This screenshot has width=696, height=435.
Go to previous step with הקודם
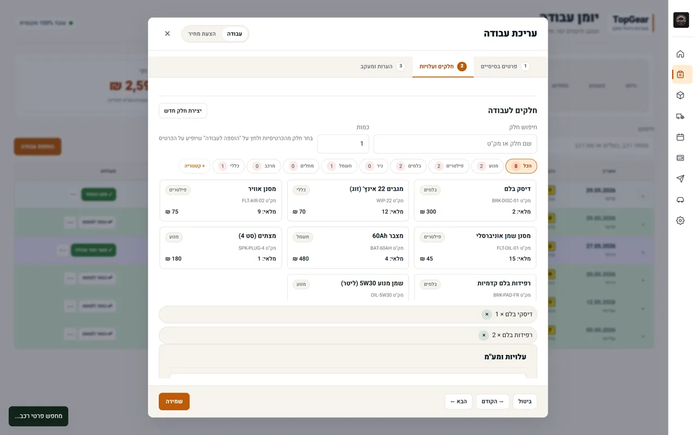pyautogui.click(x=493, y=401)
